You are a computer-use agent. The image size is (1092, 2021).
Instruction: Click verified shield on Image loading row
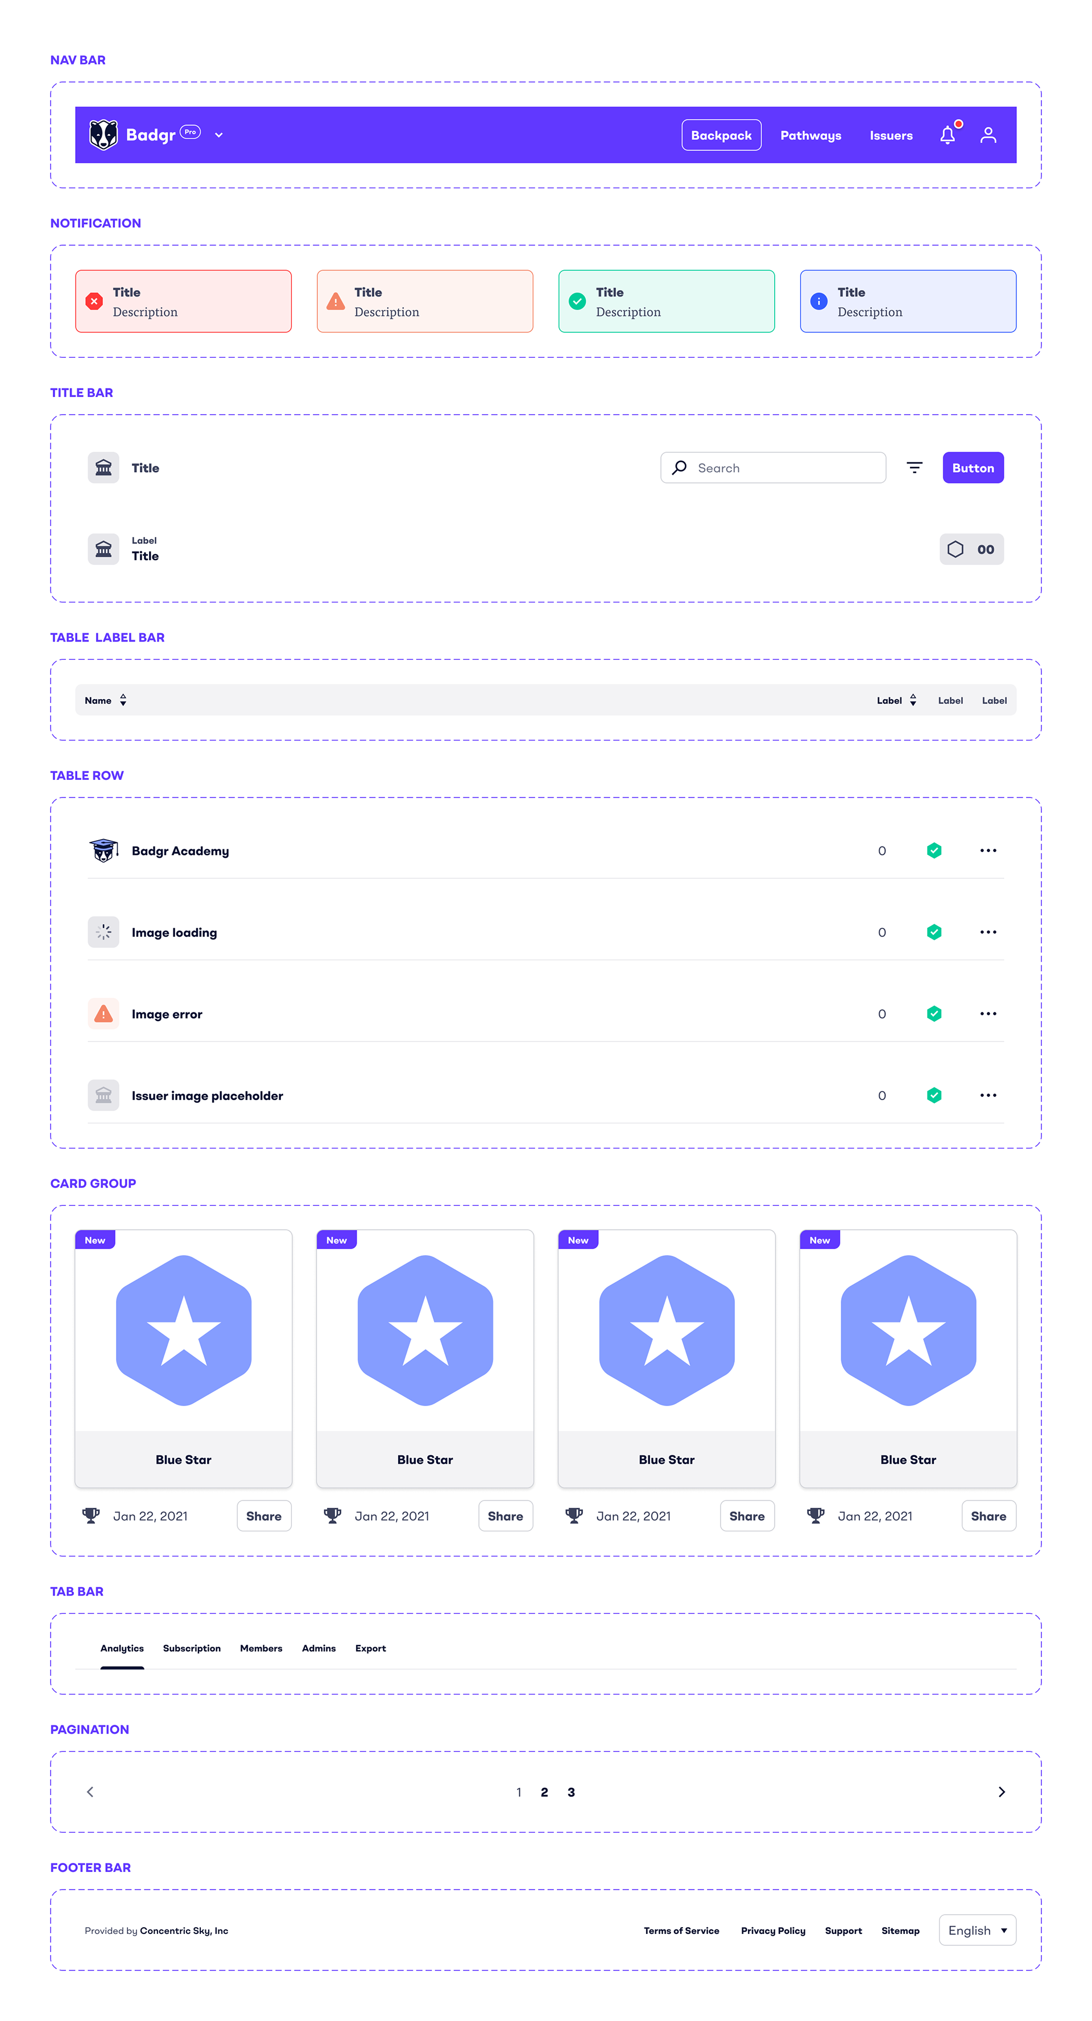click(x=933, y=932)
